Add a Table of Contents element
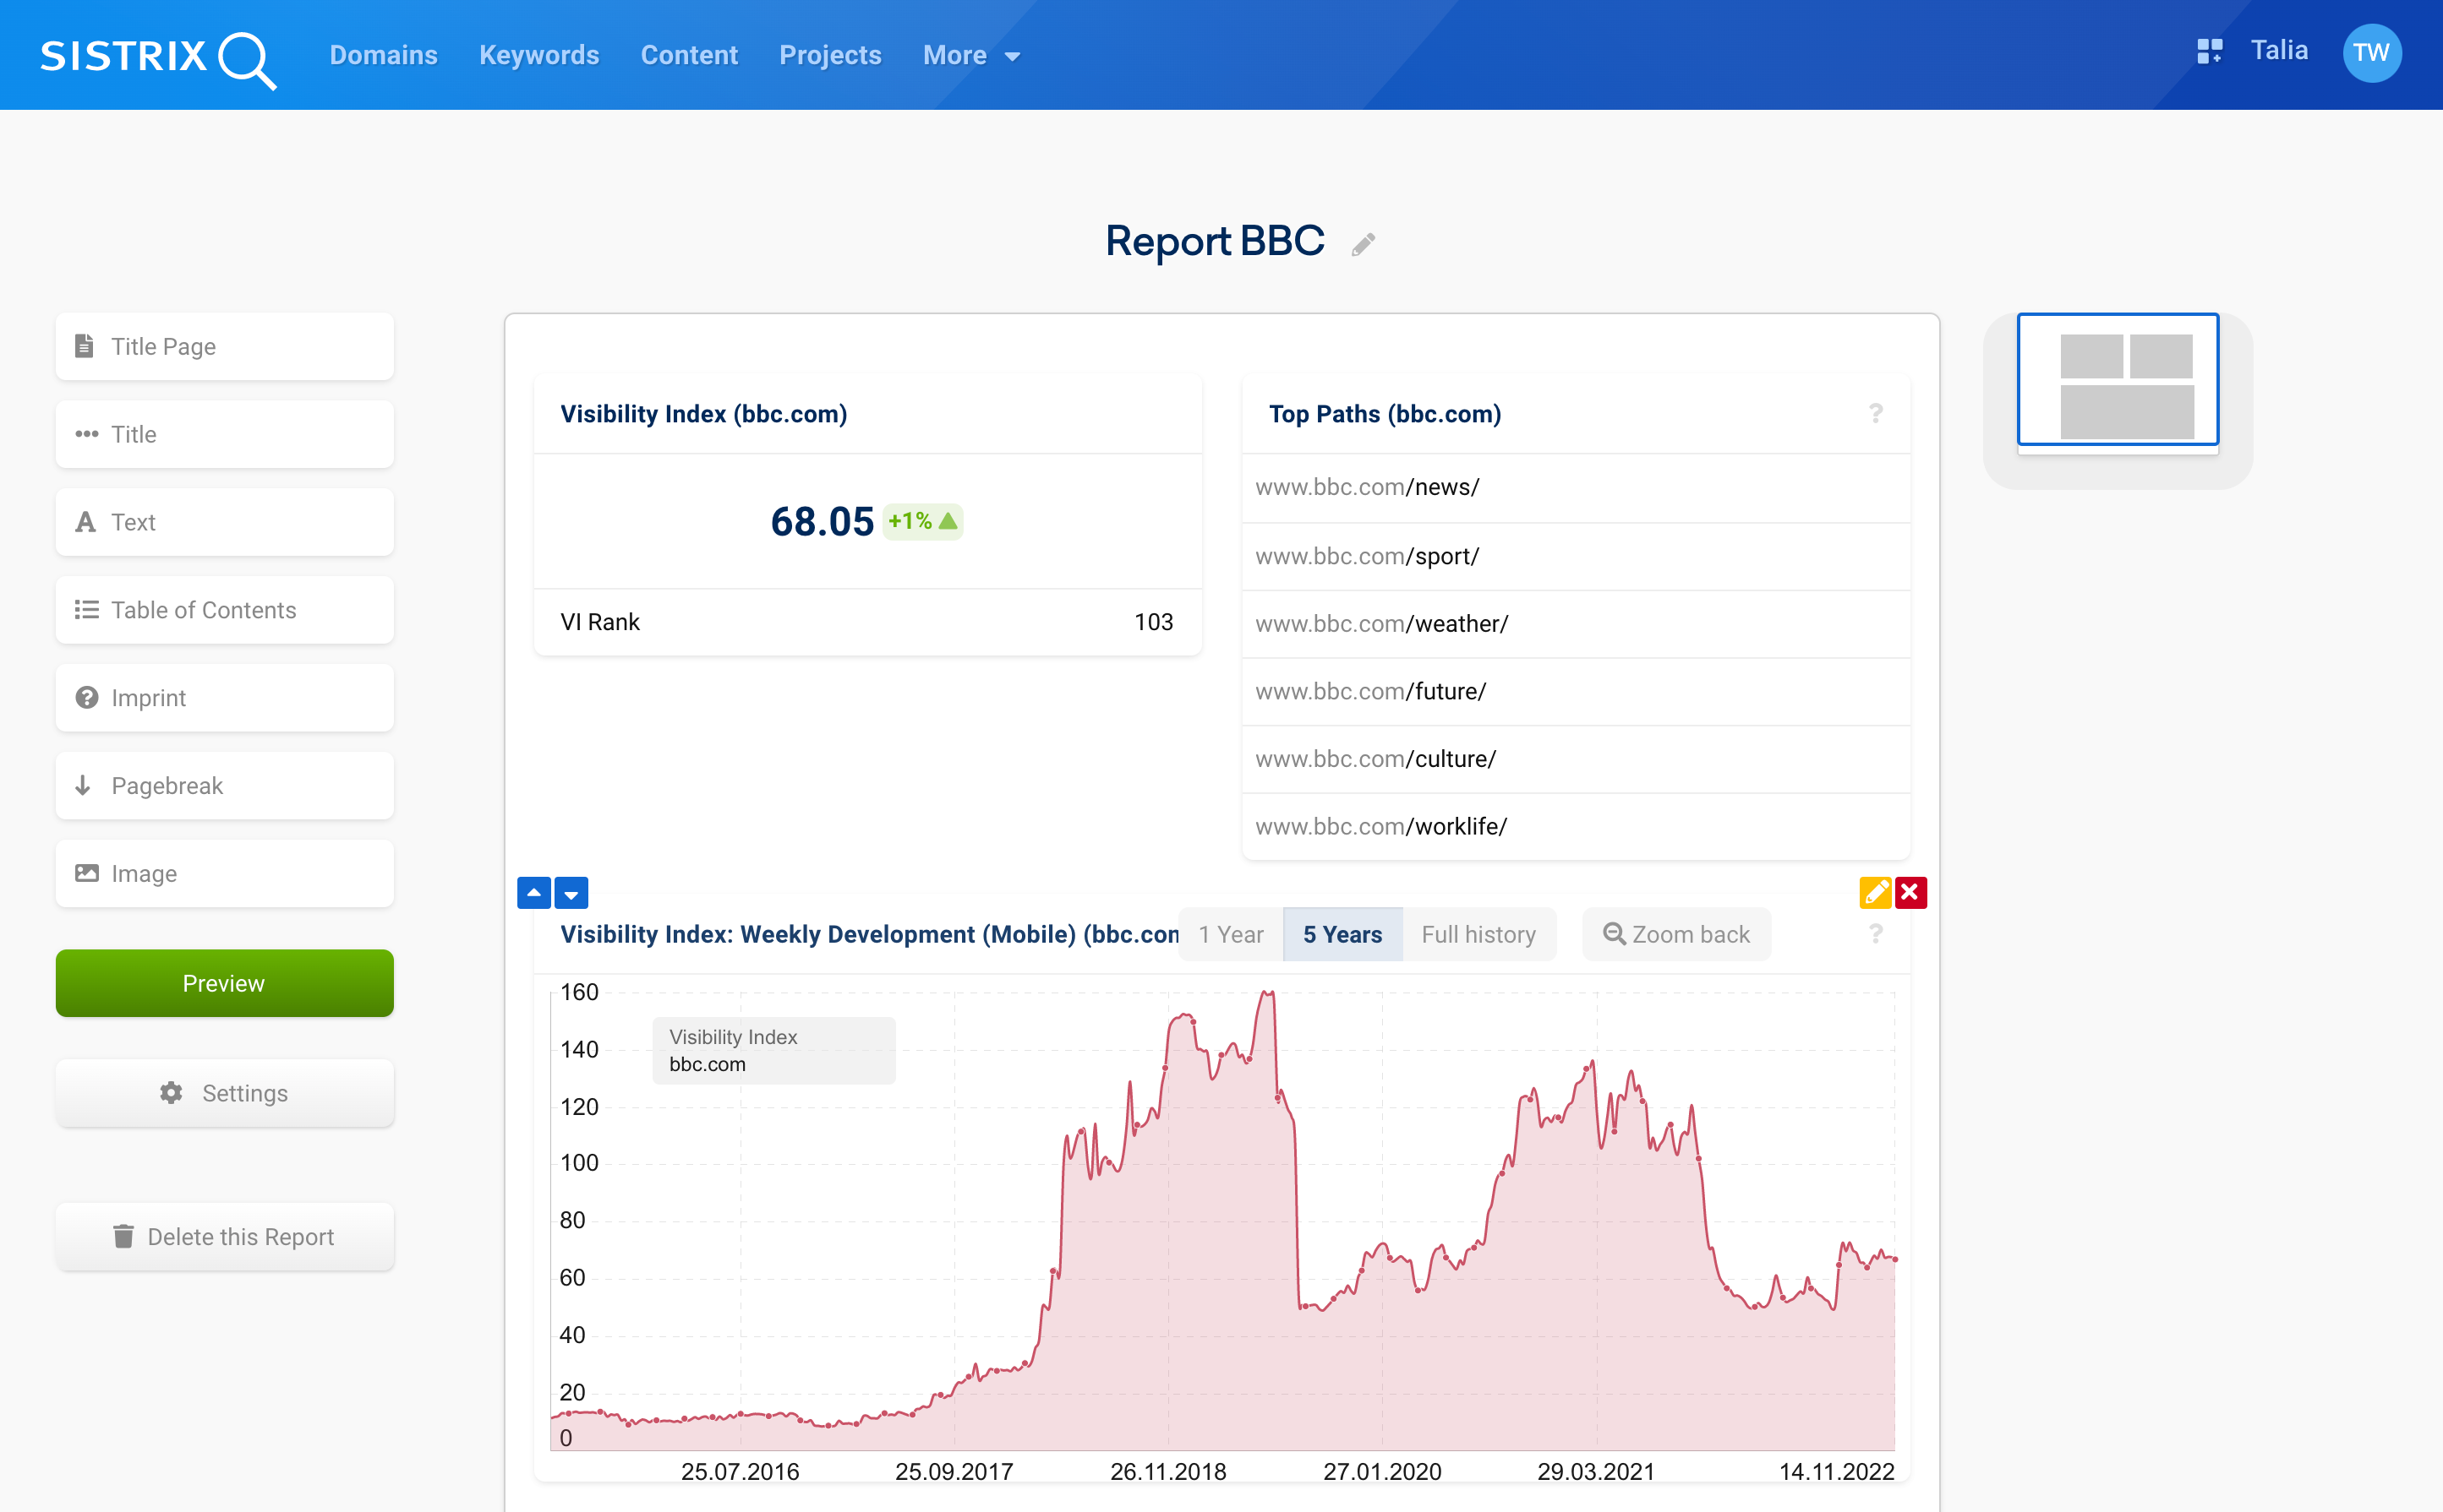This screenshot has height=1512, width=2443. coord(225,610)
